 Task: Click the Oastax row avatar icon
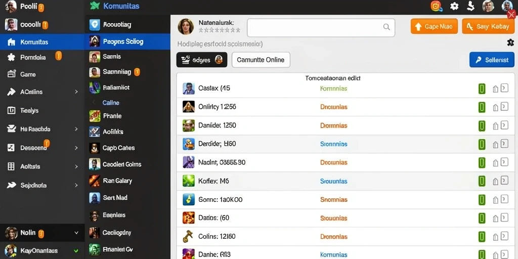click(x=189, y=88)
